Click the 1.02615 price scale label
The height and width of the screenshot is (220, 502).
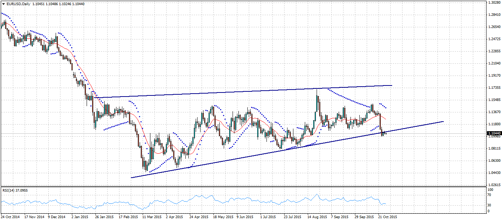[494, 185]
